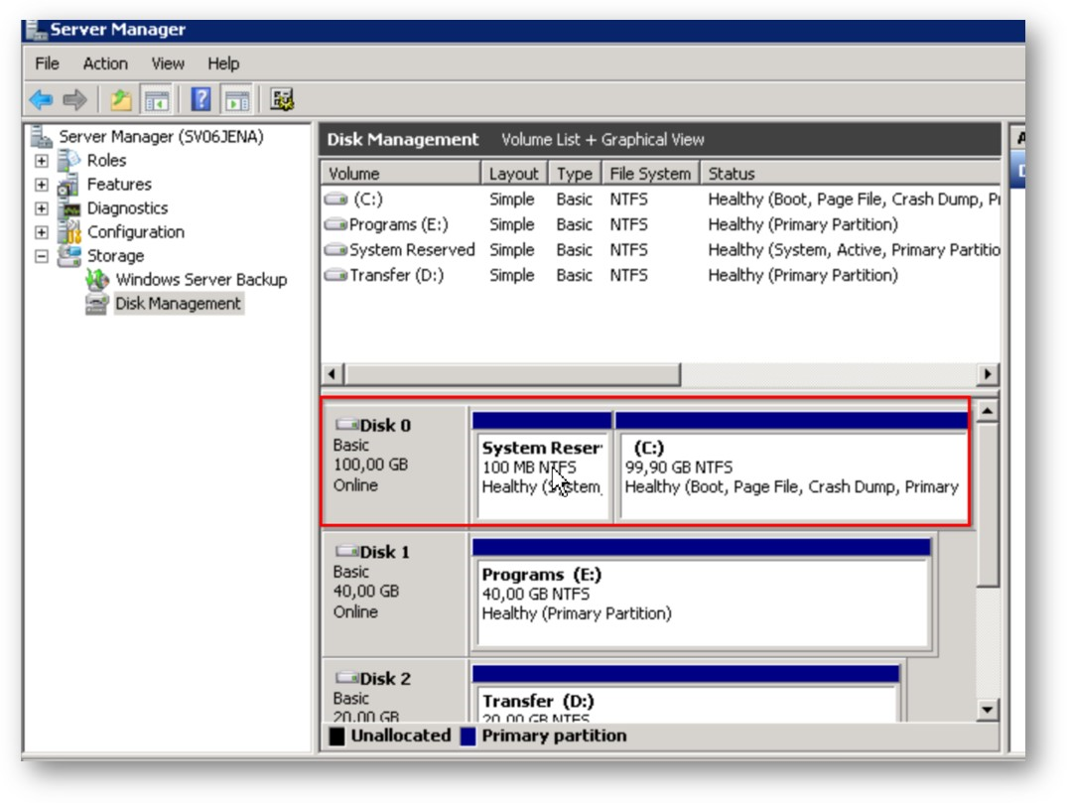The image size is (1068, 804).
Task: Click graphical view scroll down arrow
Action: click(x=987, y=710)
